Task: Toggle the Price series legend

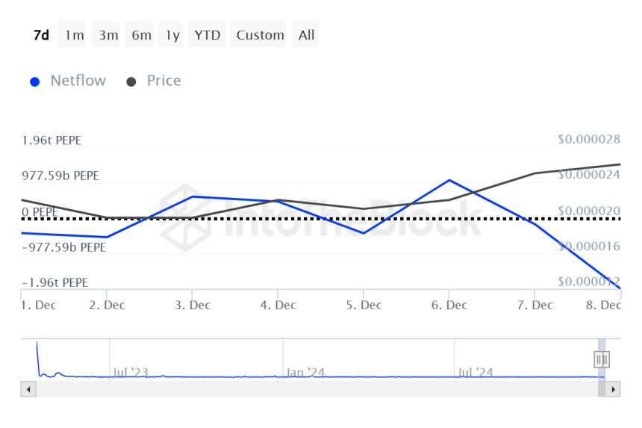Action: click(163, 81)
